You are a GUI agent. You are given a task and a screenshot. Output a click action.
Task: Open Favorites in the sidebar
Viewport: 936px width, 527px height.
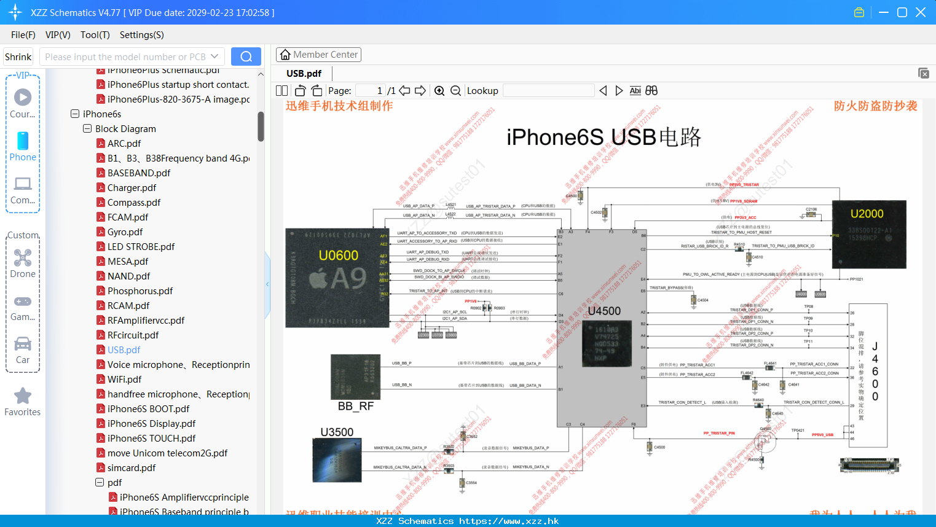point(23,402)
